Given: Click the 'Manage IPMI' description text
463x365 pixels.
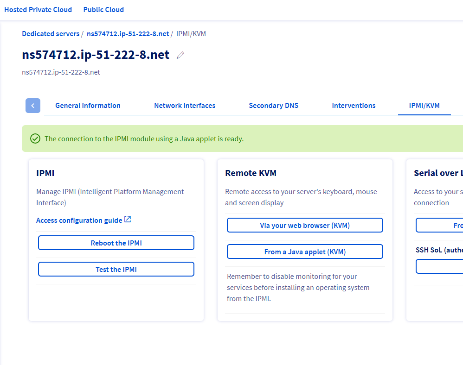Looking at the screenshot, I should (x=110, y=197).
